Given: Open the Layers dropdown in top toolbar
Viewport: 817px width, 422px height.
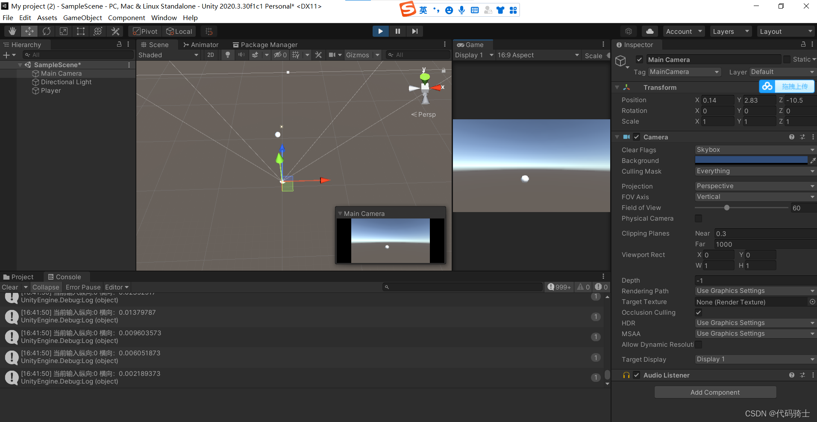Looking at the screenshot, I should pyautogui.click(x=730, y=31).
